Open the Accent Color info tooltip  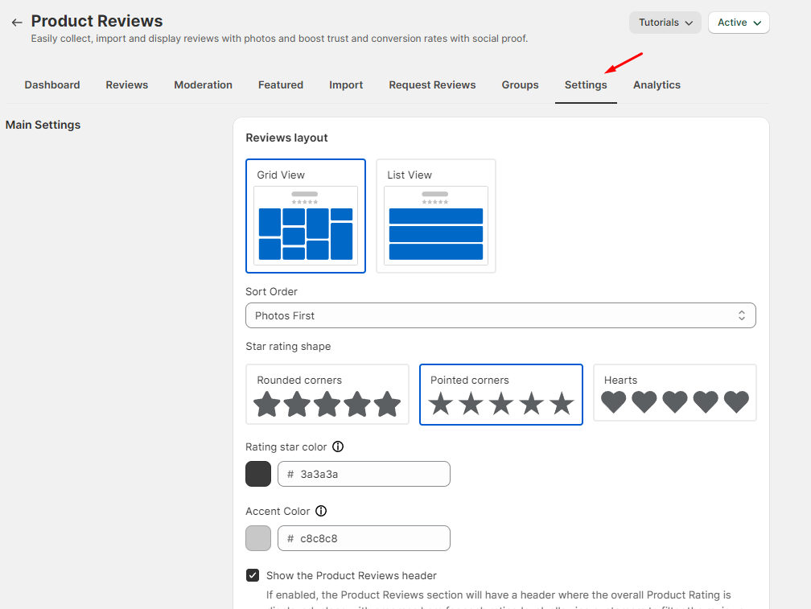[320, 511]
